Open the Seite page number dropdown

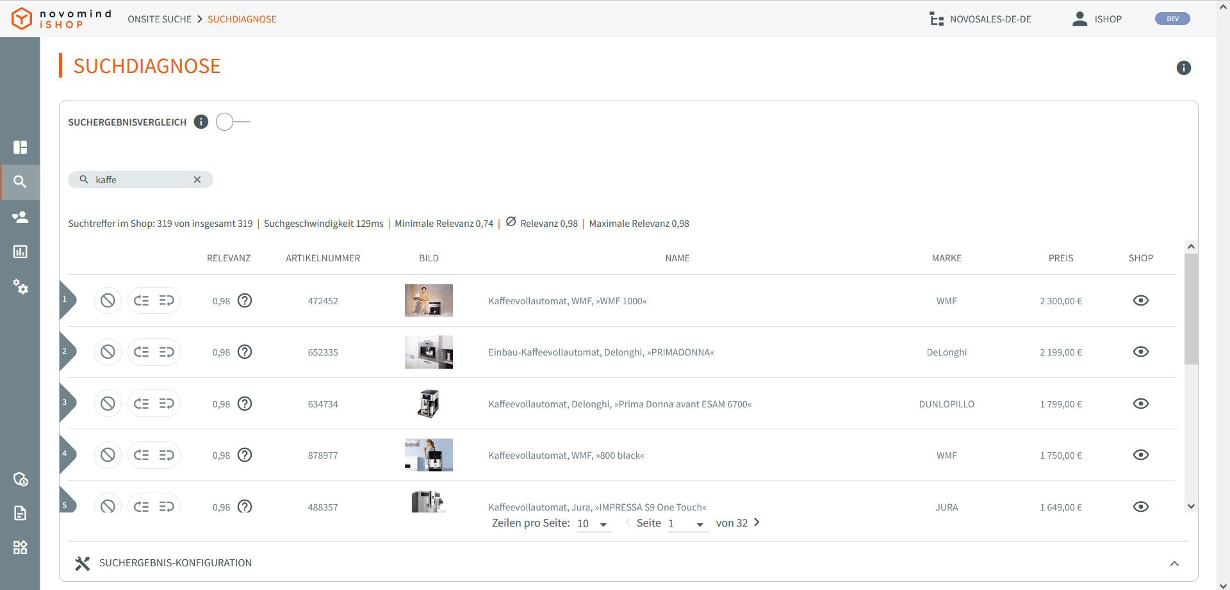point(688,523)
